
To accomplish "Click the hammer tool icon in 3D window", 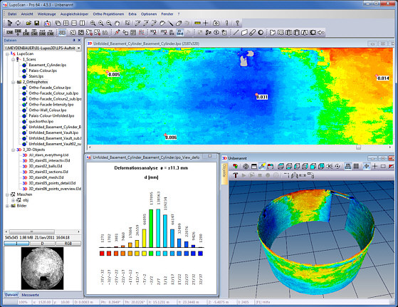I will pos(235,175).
